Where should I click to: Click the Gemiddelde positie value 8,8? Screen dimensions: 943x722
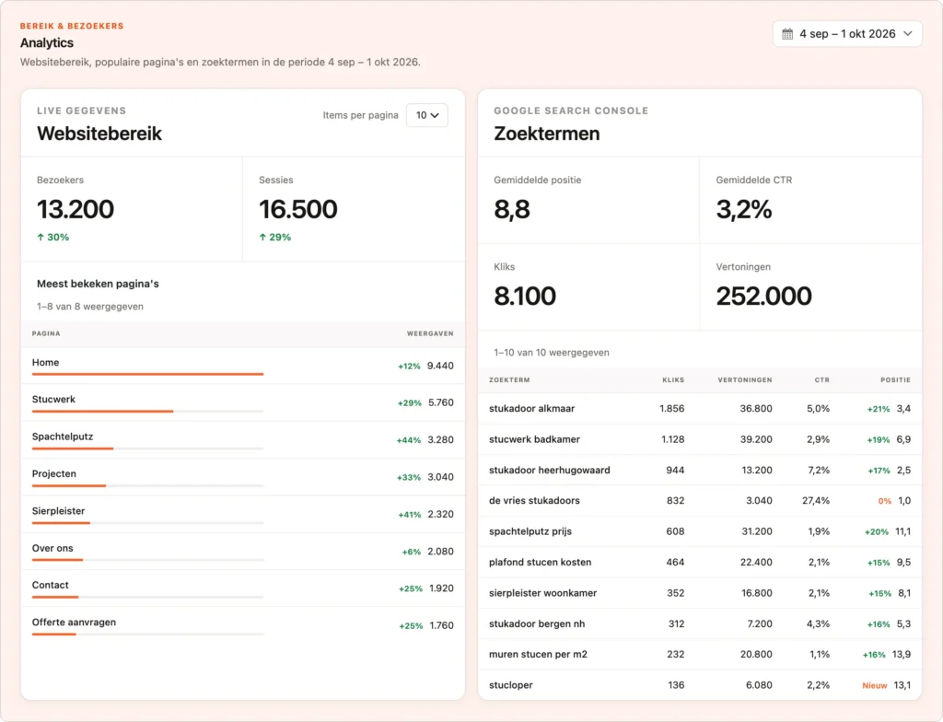pos(512,209)
